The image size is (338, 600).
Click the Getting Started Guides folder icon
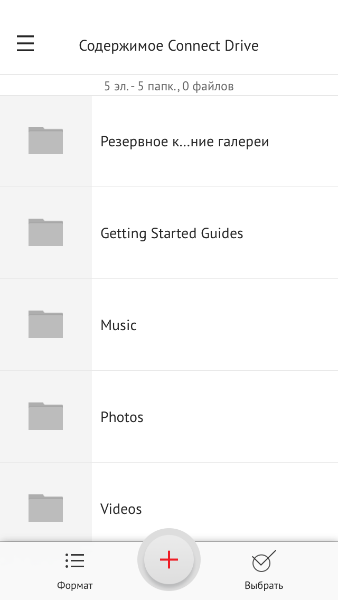(45, 232)
